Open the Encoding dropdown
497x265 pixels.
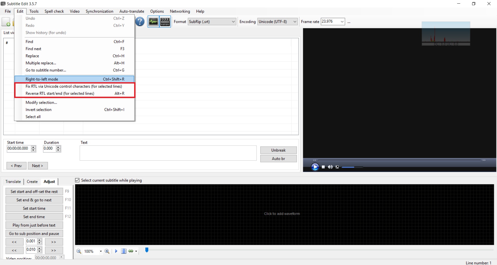coord(295,22)
